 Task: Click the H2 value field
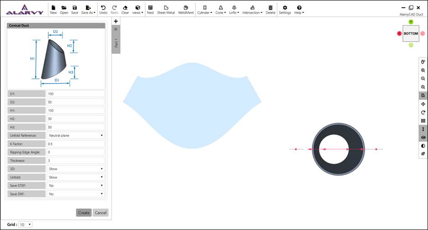click(x=75, y=119)
